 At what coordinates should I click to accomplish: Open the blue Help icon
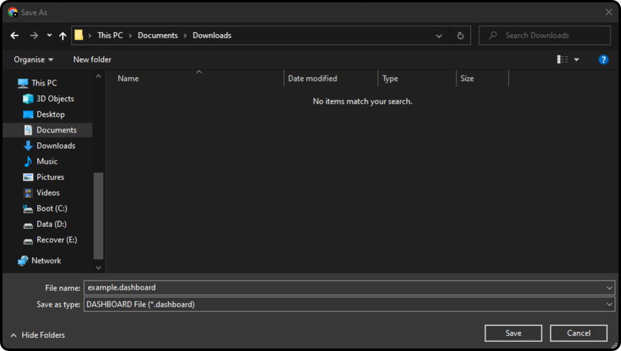coord(603,59)
